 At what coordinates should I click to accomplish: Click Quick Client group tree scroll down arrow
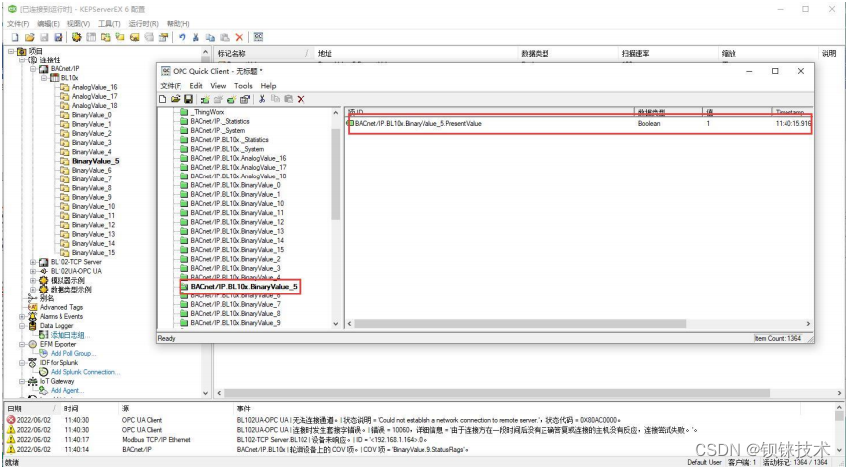336,324
